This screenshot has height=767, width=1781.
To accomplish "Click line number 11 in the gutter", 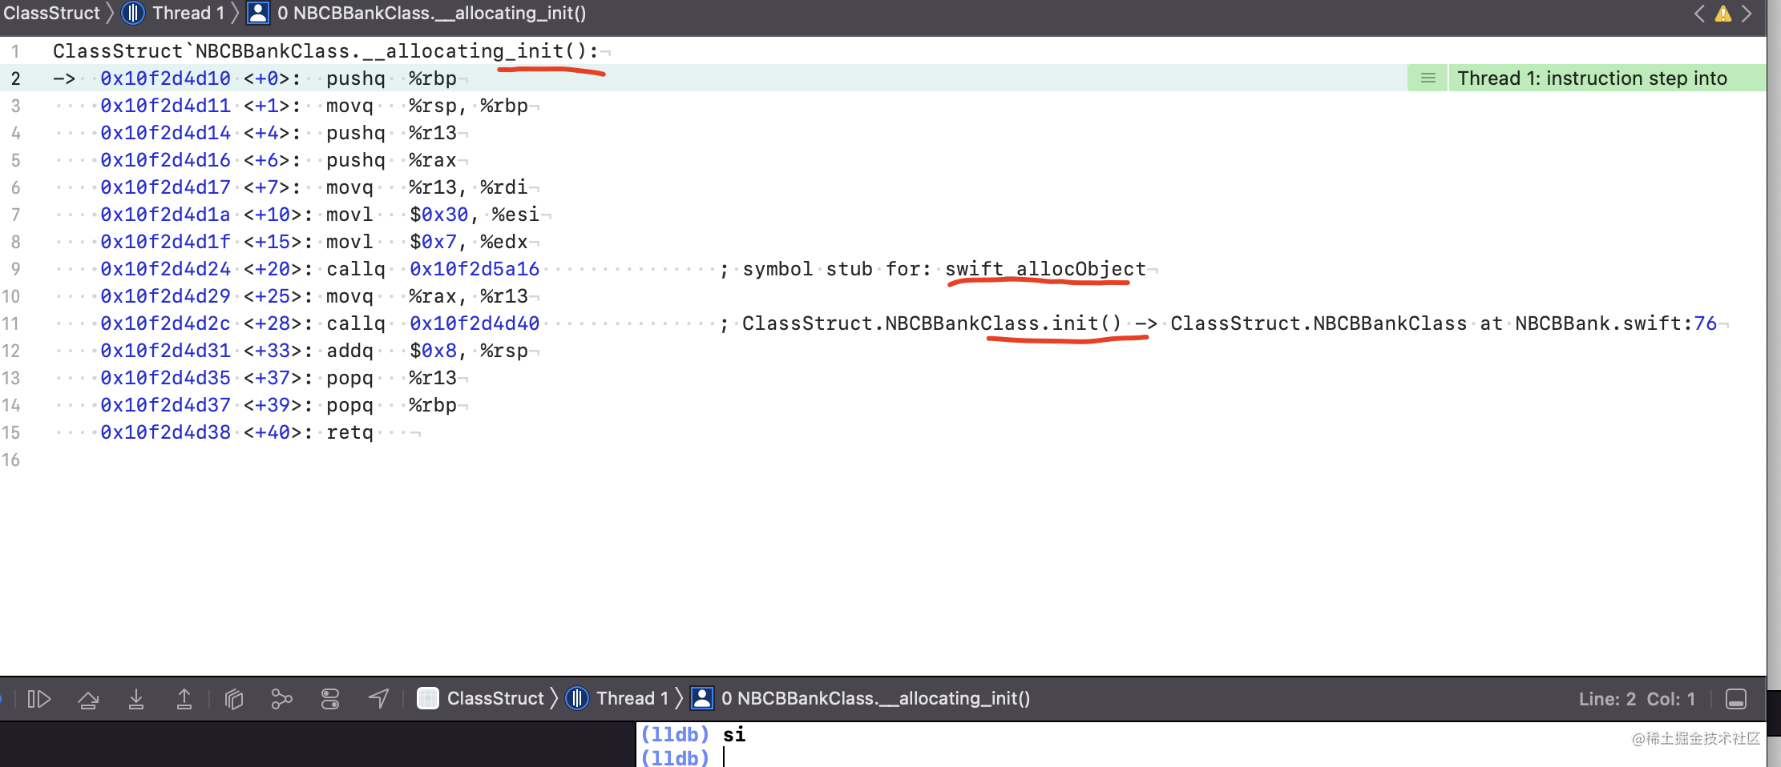I will point(10,323).
